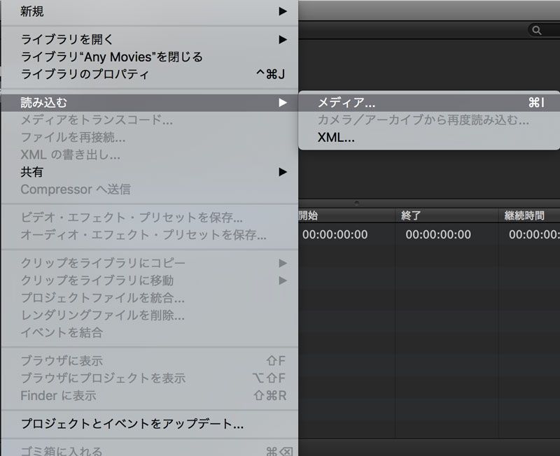Expand the 新規 submenu arrow
Viewport: 560px width, 456px height.
click(x=282, y=11)
